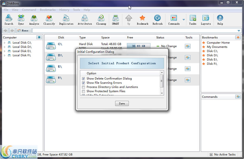This screenshot has width=244, height=159.
Task: Open the Command menu
Action: pyautogui.click(x=29, y=10)
